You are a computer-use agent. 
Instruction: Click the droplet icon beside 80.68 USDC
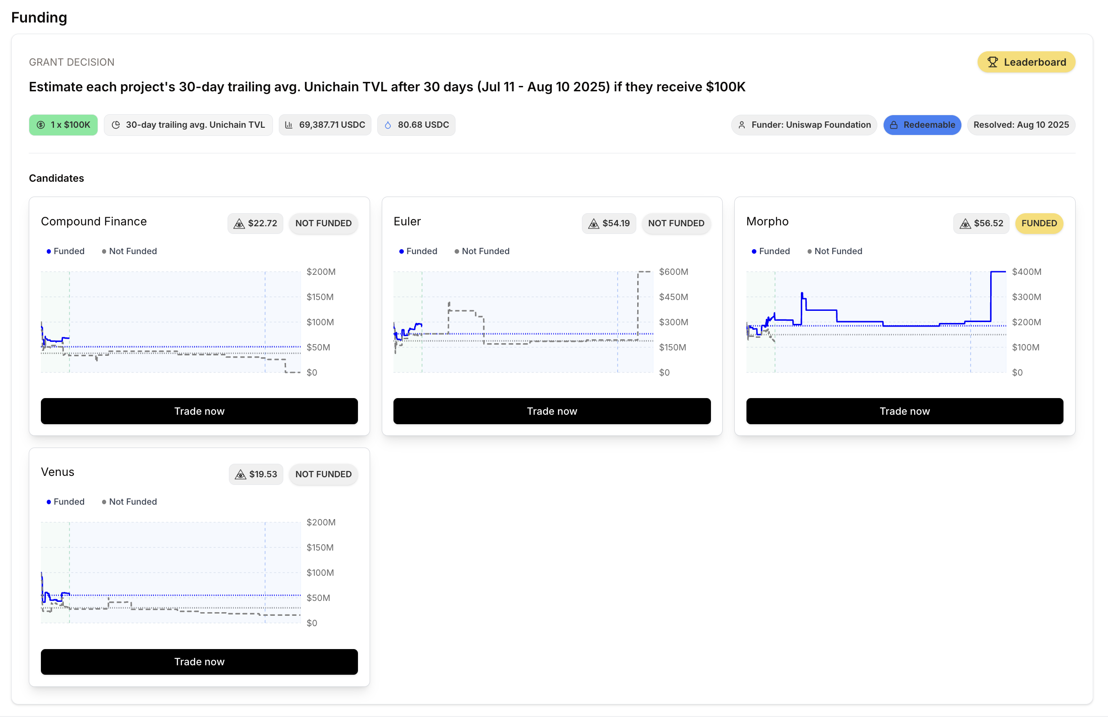pyautogui.click(x=388, y=125)
